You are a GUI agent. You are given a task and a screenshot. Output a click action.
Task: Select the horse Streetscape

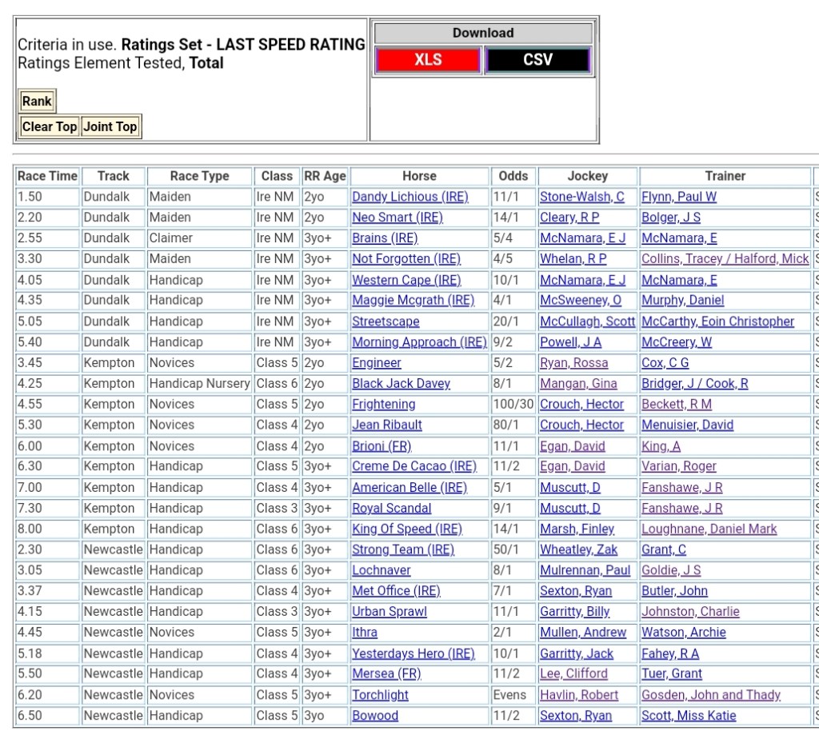click(386, 322)
